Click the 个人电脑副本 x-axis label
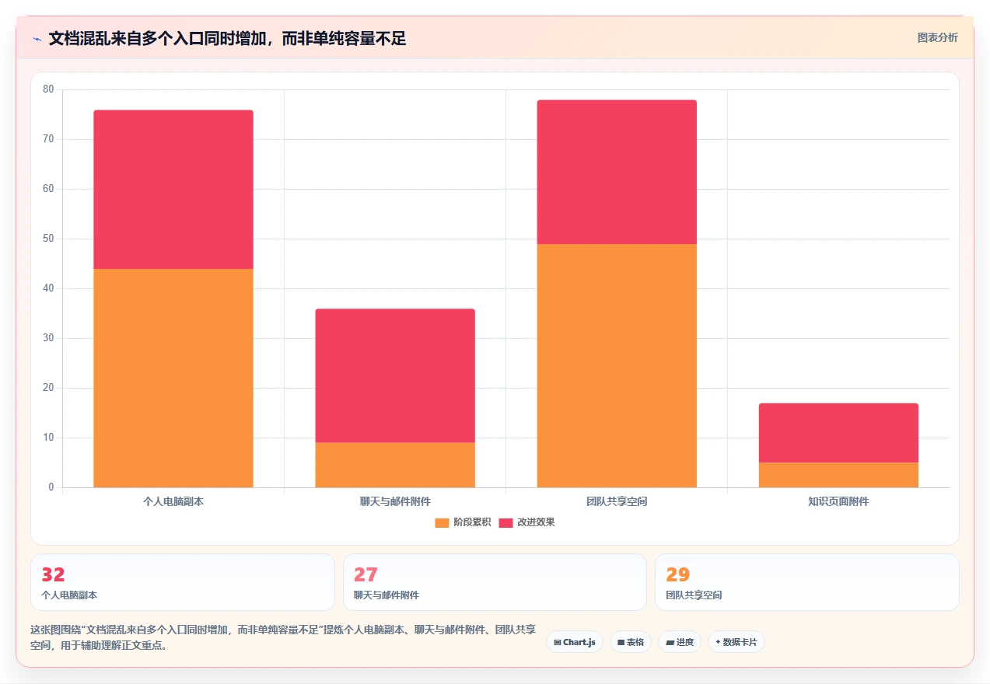Screen dimensions: 990x684 (x=173, y=501)
